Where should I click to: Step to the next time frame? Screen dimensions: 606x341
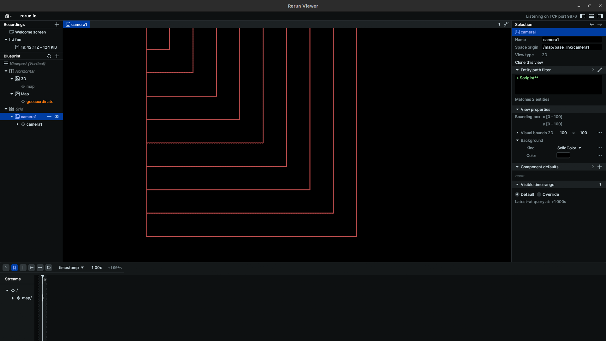[40, 267]
